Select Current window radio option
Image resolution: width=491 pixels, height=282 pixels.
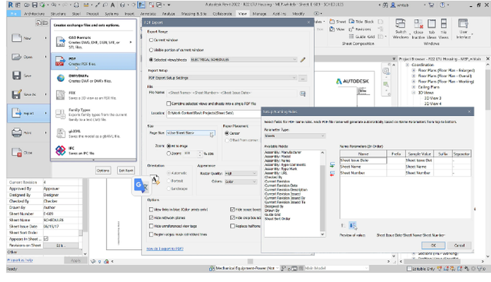tap(151, 40)
